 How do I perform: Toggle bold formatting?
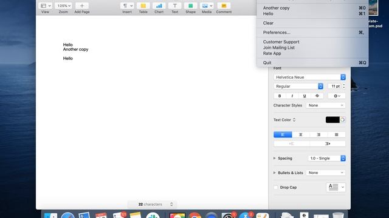coord(280,96)
